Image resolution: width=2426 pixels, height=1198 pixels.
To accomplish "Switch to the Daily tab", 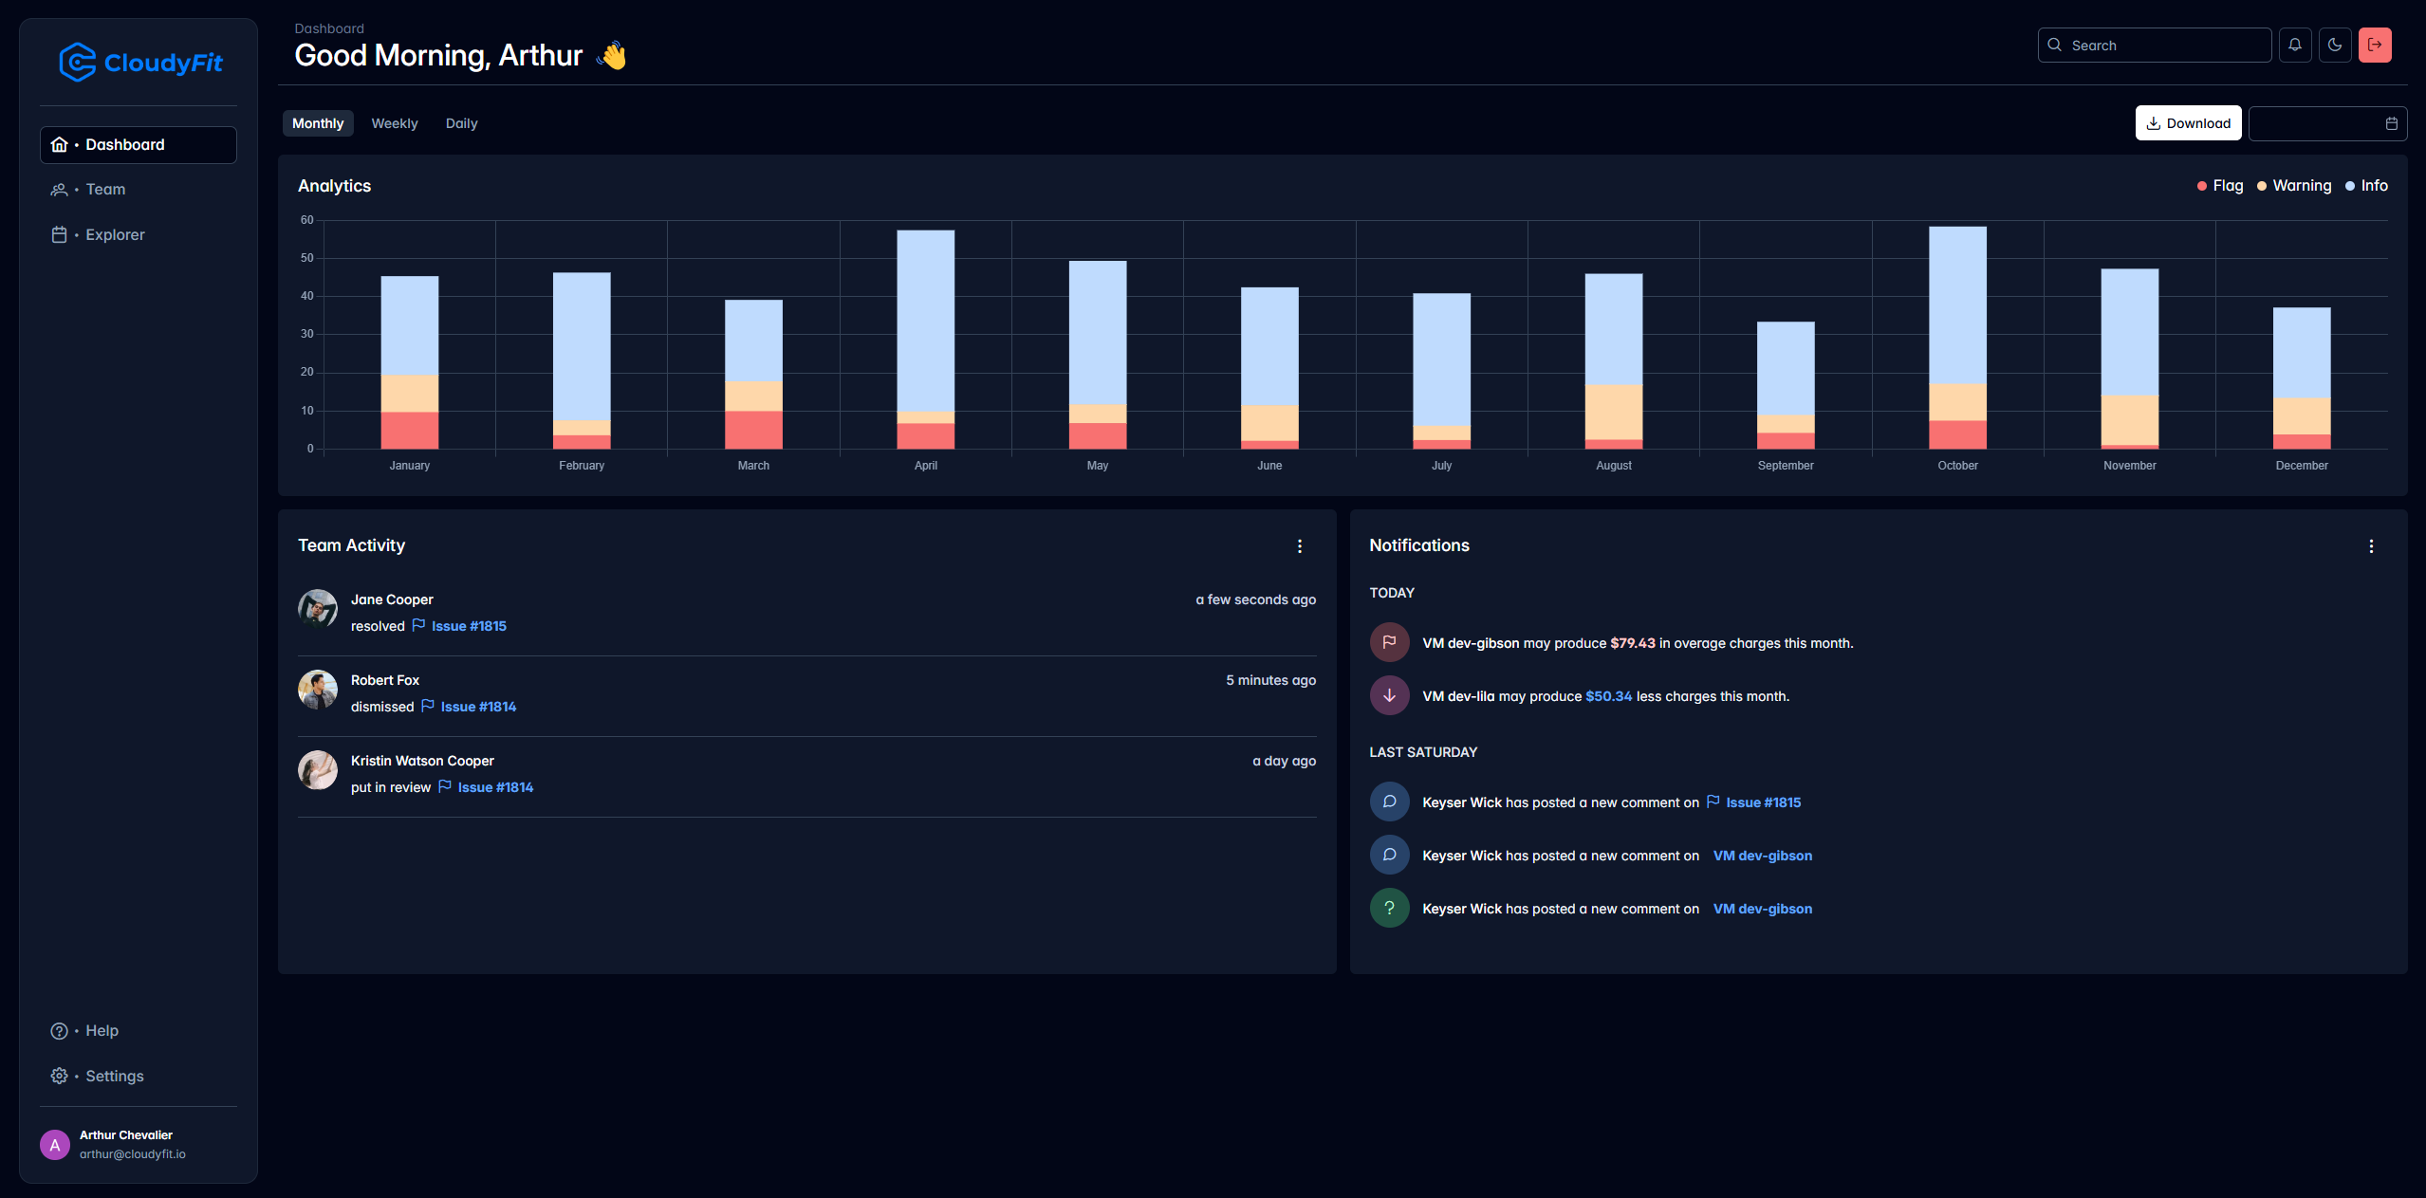I will [461, 122].
